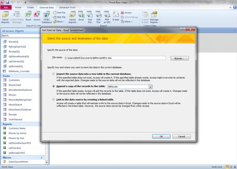Switch to the Database Tools tab
This screenshot has height=169, width=237.
coord(67,7)
